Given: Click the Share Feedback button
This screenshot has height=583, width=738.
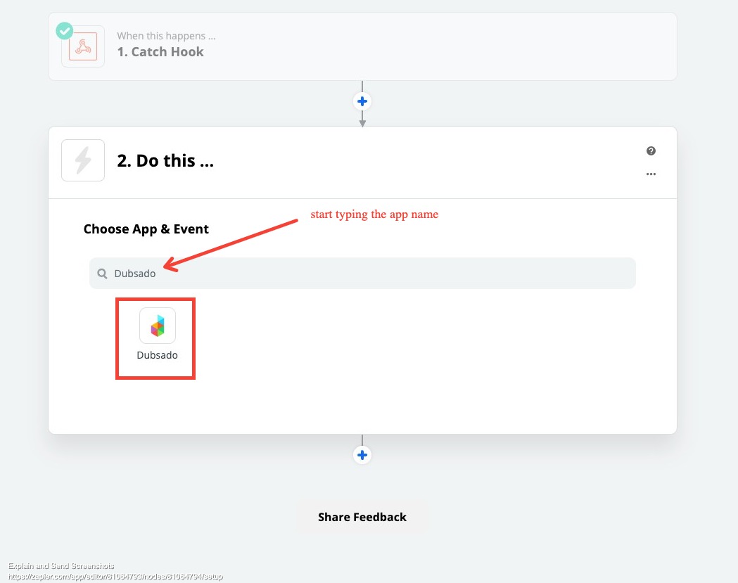Looking at the screenshot, I should coord(362,517).
